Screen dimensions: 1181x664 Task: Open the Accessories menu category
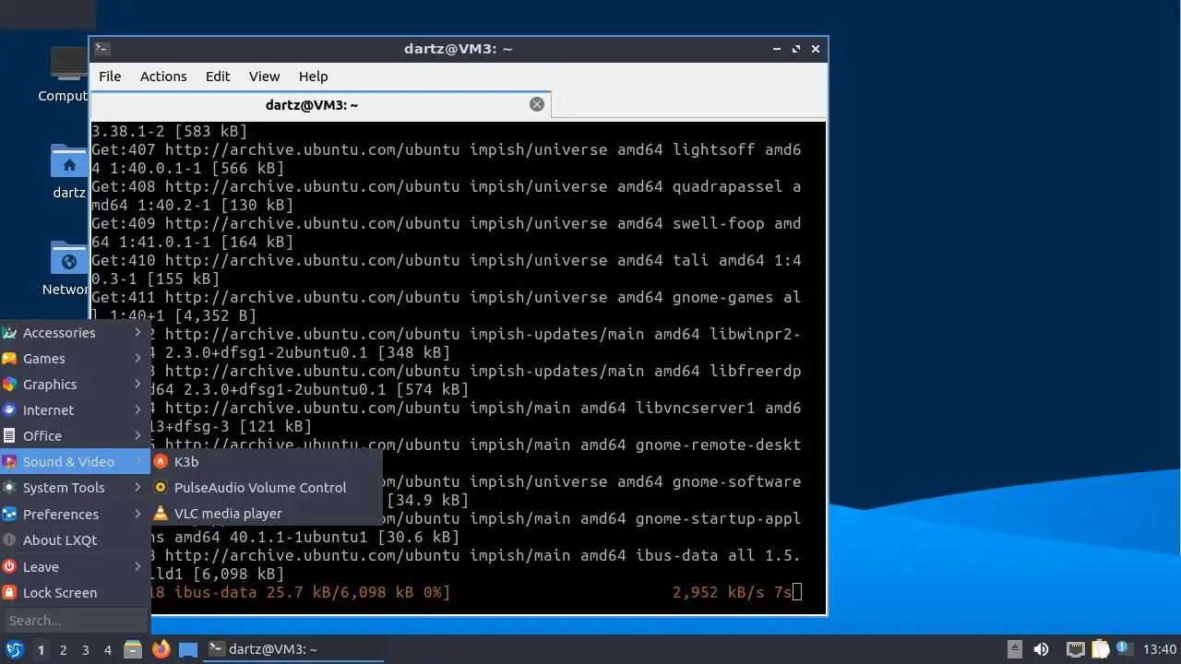tap(75, 332)
